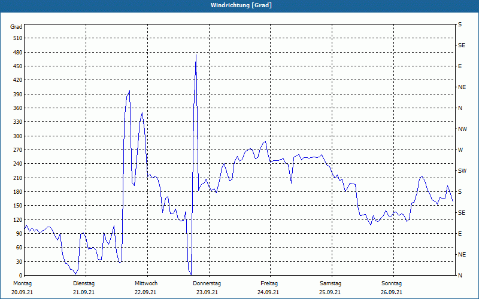Click the 270 value on left axis

(x=18, y=150)
